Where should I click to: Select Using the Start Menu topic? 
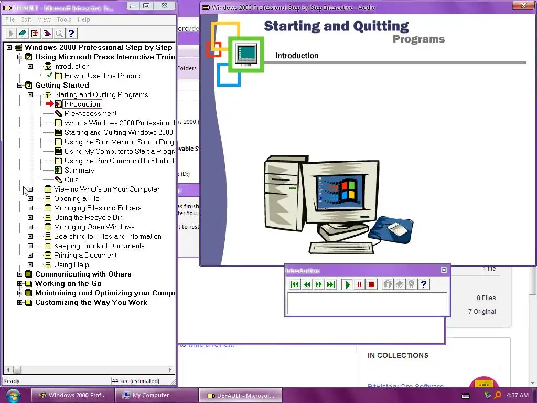tap(119, 142)
